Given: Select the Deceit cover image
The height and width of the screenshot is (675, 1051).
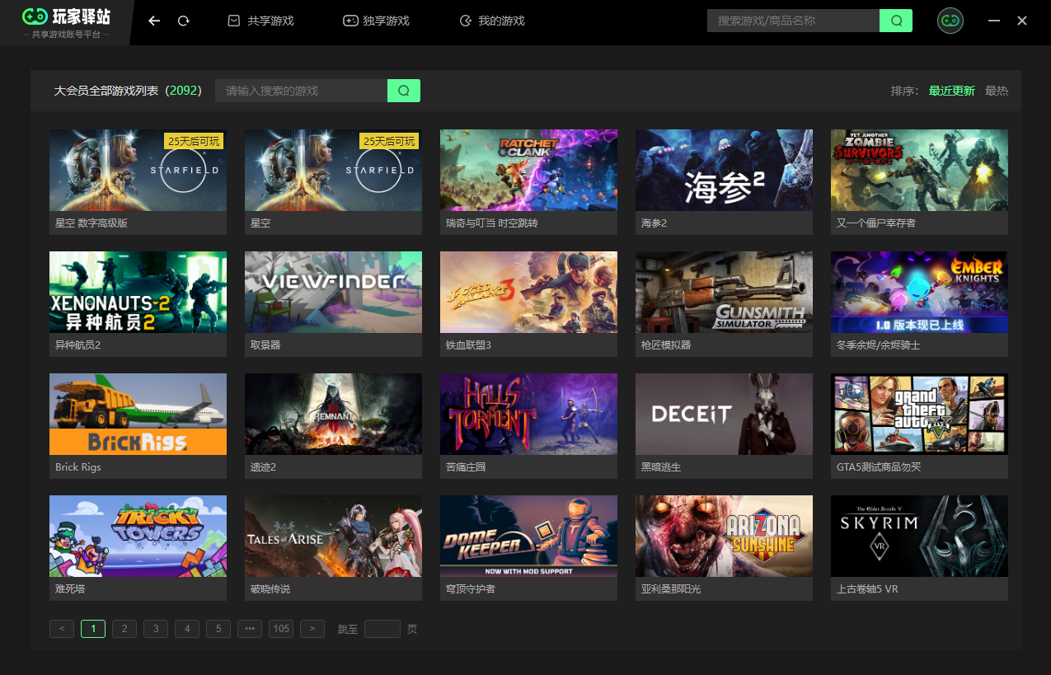Looking at the screenshot, I should point(724,414).
